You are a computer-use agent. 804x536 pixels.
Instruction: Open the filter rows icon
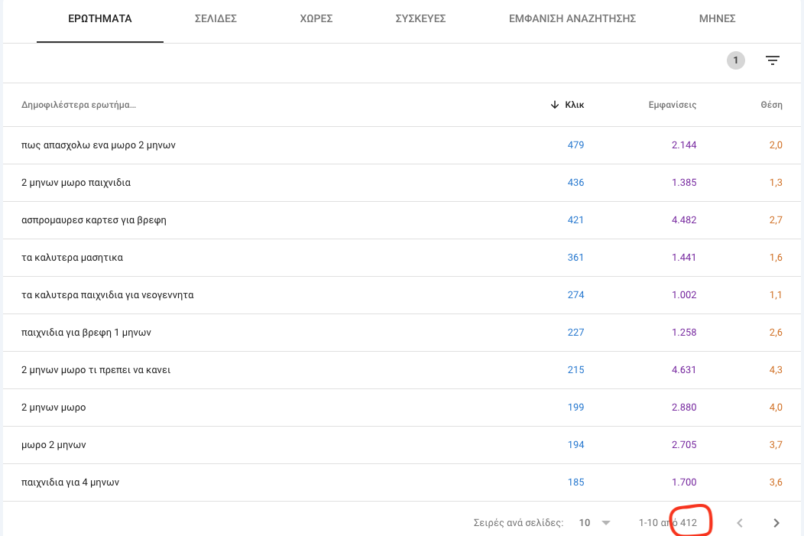[x=773, y=61]
